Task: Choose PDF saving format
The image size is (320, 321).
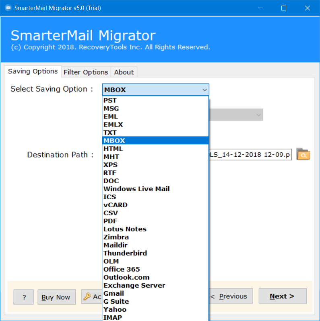Action: (x=155, y=221)
